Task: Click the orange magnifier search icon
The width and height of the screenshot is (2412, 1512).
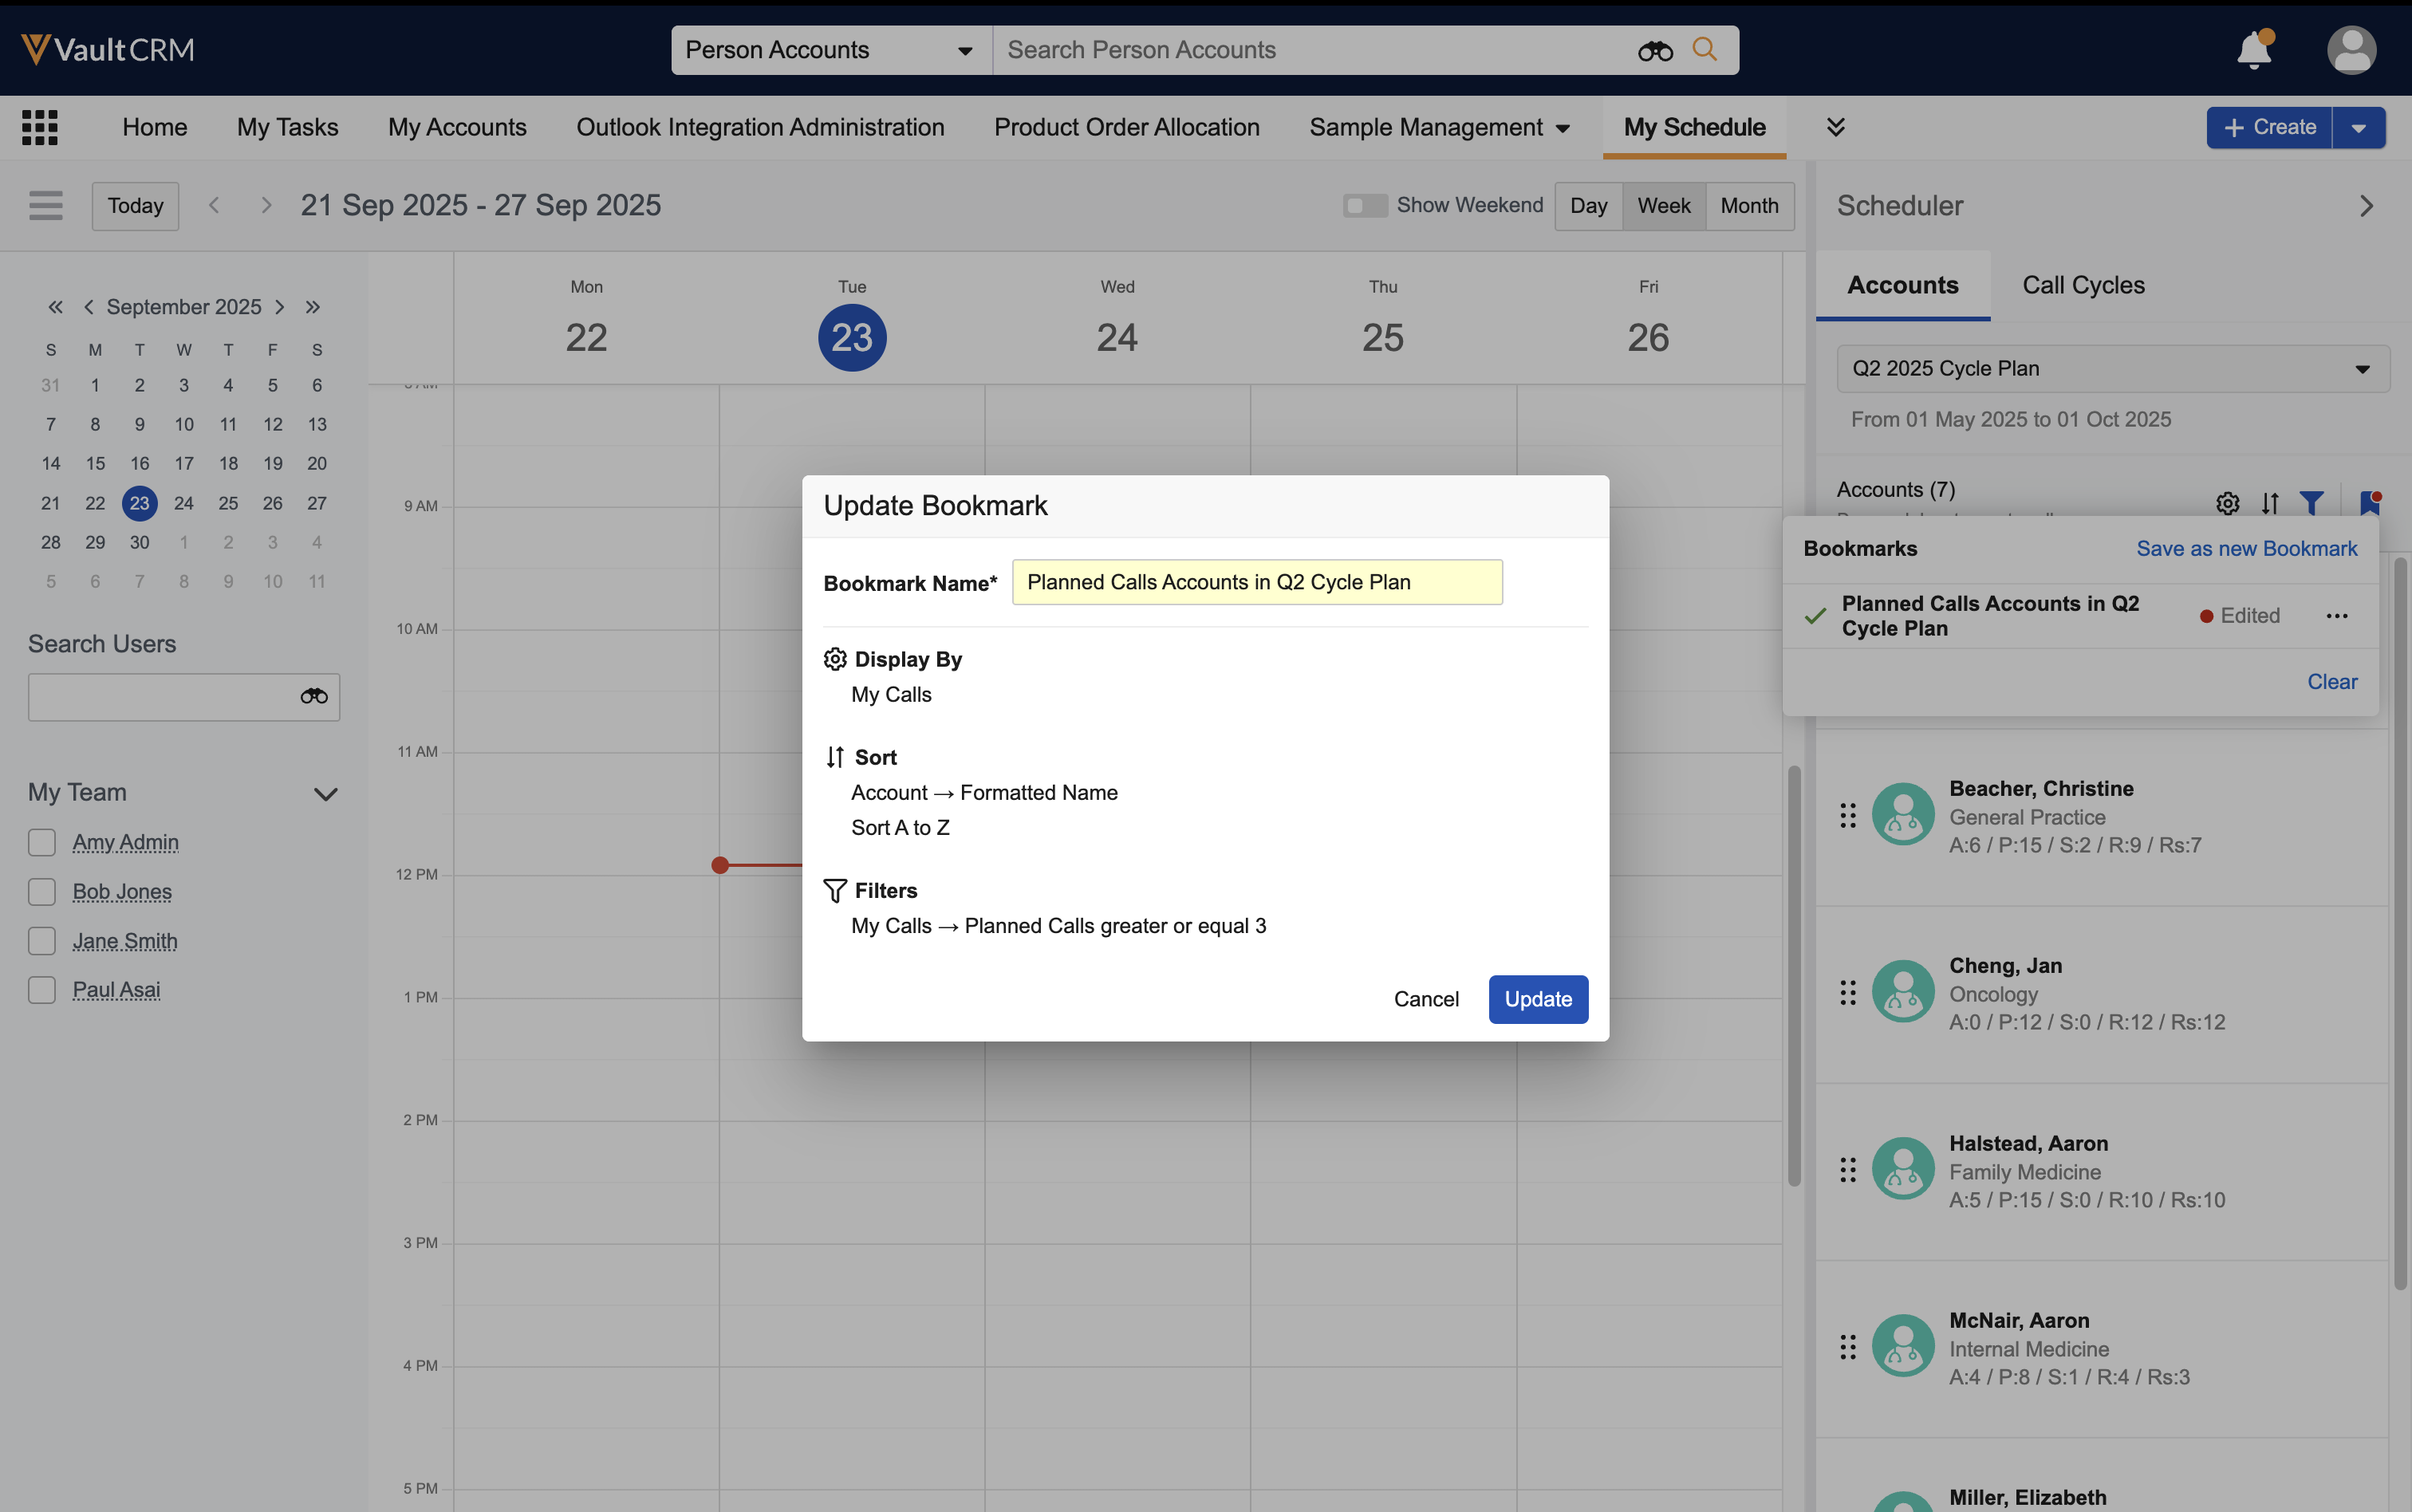Action: pyautogui.click(x=1705, y=49)
